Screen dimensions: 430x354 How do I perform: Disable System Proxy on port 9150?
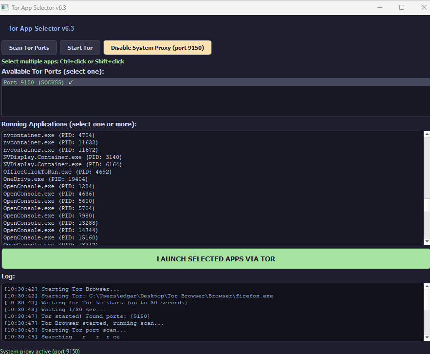click(x=157, y=47)
